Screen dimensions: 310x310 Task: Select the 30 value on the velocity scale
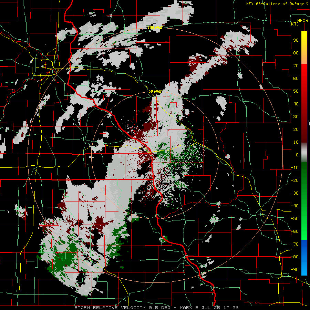tap(296, 117)
